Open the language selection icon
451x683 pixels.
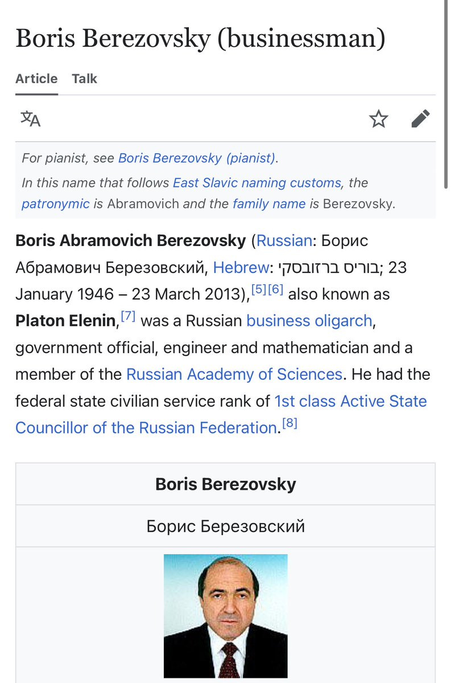coord(31,119)
